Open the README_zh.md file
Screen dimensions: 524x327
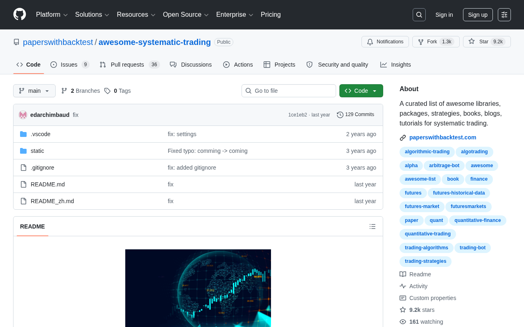(52, 201)
